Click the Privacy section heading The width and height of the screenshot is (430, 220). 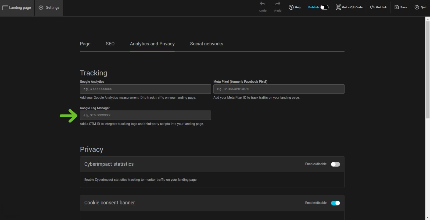point(92,149)
